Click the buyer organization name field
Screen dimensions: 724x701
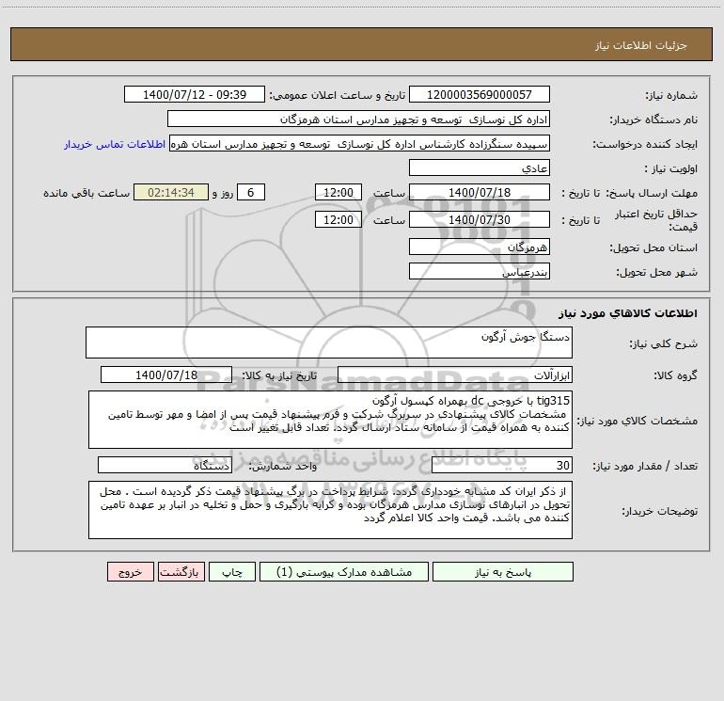pos(358,119)
